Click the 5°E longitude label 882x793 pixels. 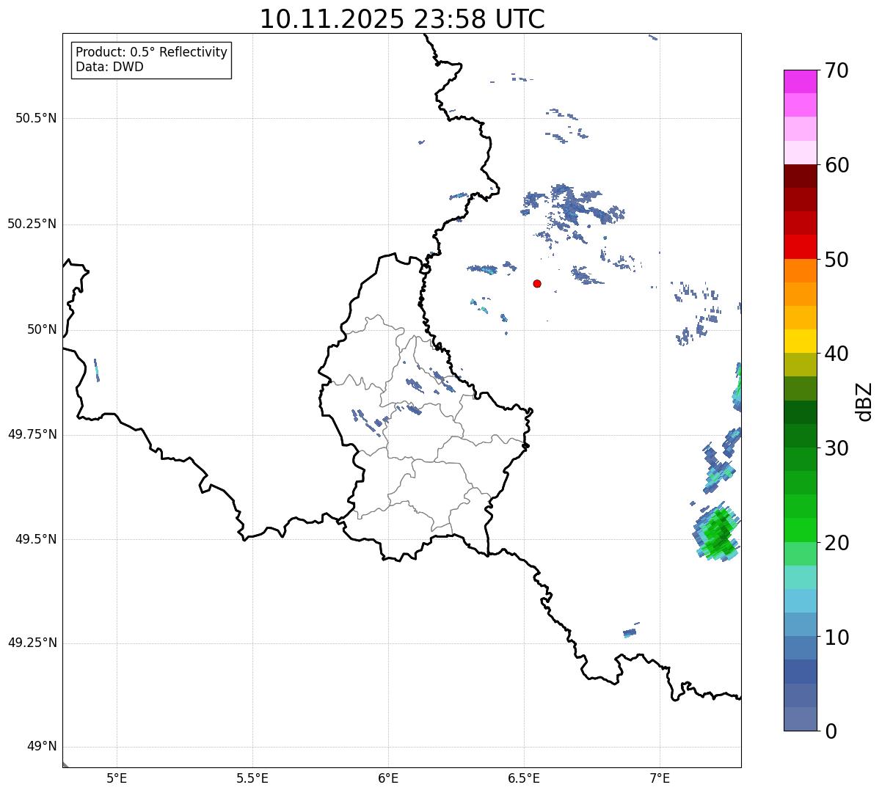click(x=117, y=778)
